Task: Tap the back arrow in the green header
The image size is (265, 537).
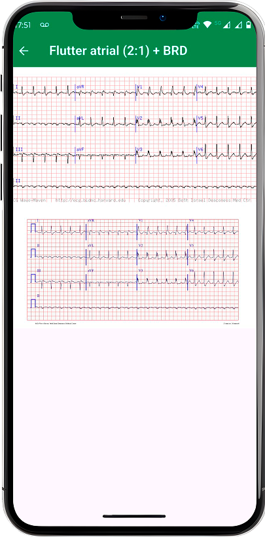Action: [24, 50]
